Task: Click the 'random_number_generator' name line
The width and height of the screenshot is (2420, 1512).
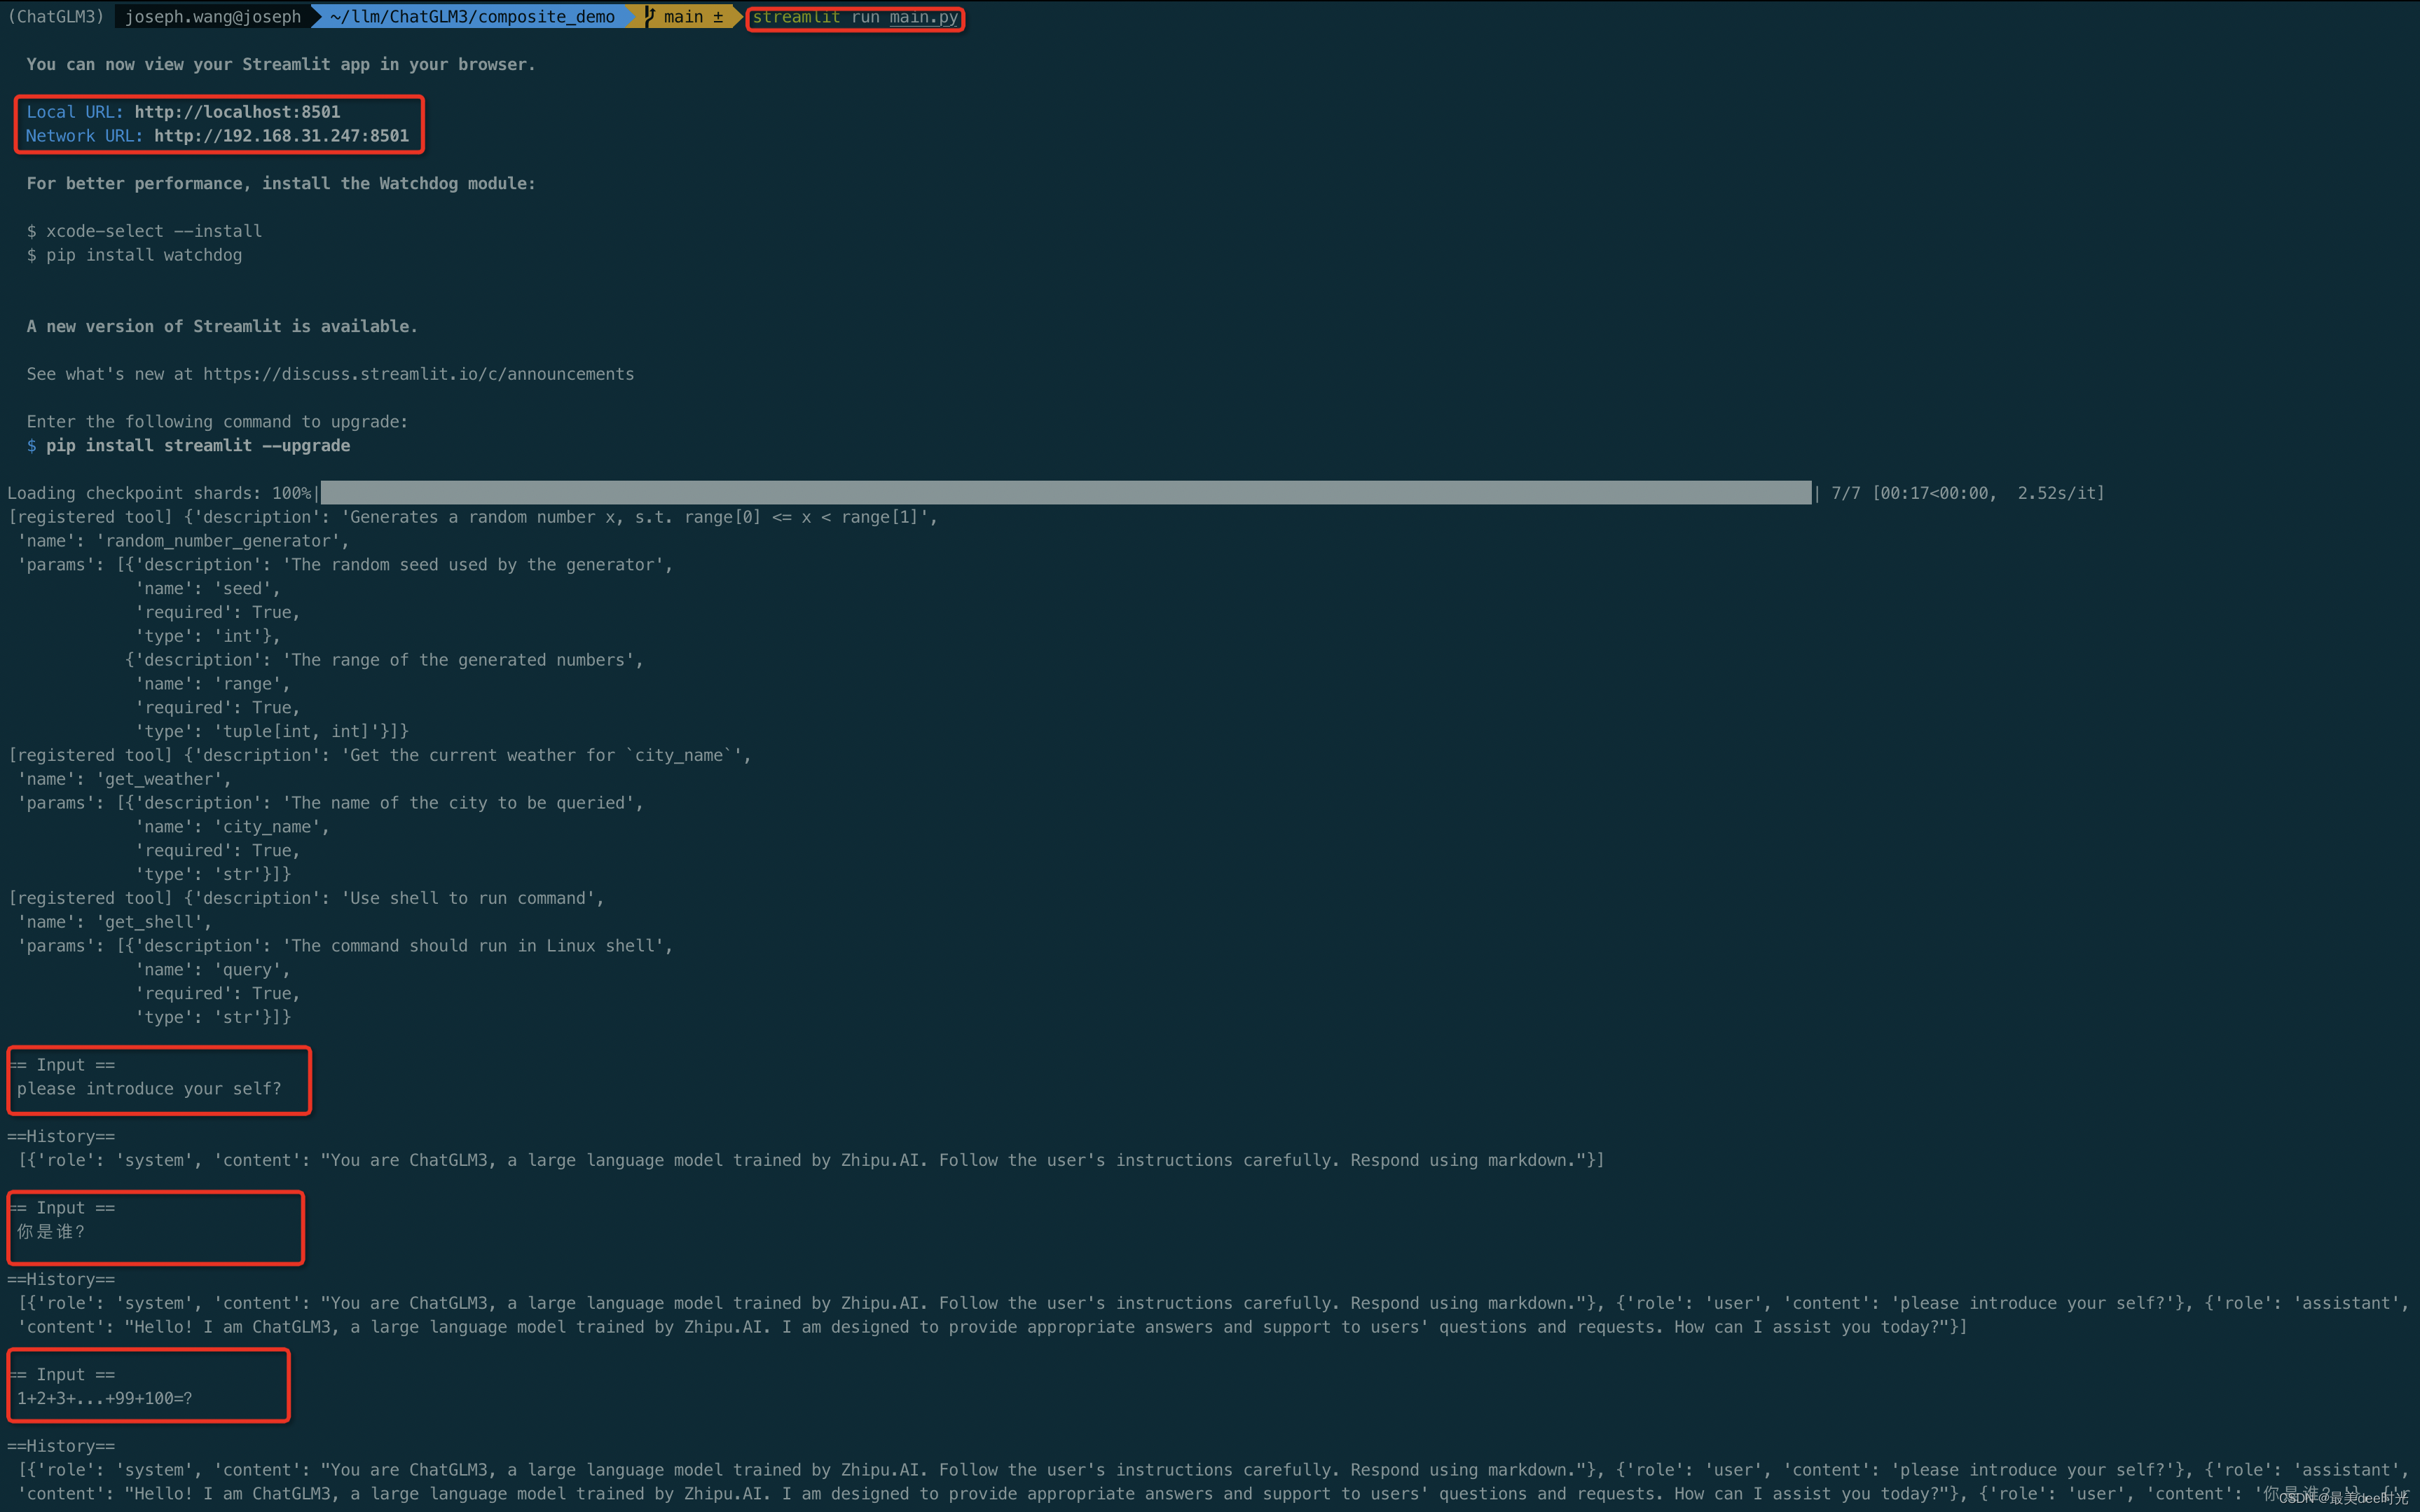Action: pyautogui.click(x=184, y=541)
